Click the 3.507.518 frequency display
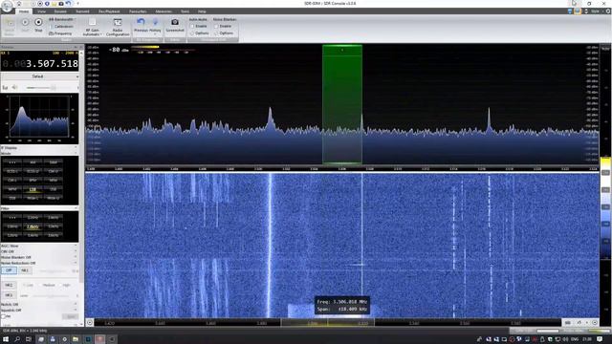The height and width of the screenshot is (344, 612). [x=40, y=64]
